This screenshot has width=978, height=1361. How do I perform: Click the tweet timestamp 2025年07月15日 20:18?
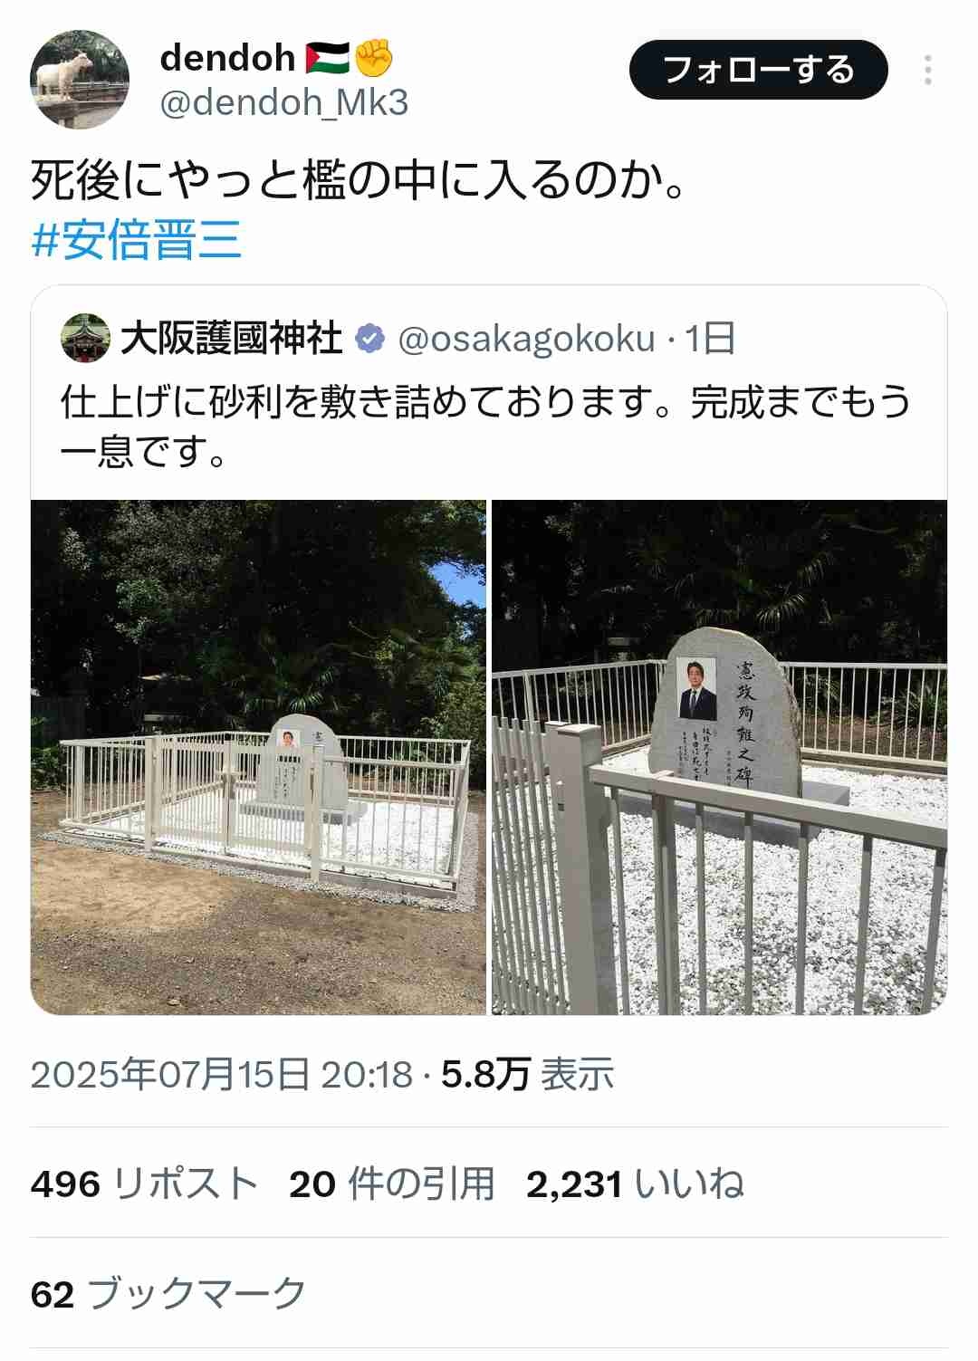tap(222, 1074)
